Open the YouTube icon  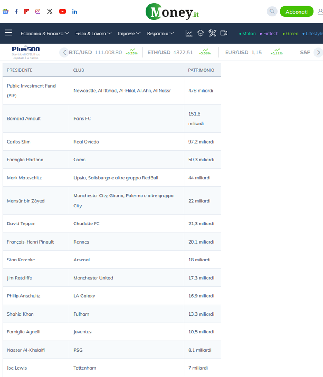(63, 11)
